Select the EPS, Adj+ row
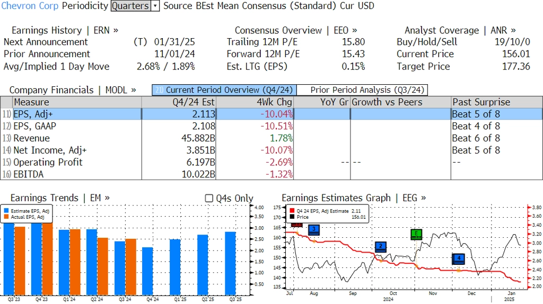Screen dimensions: 543x304 [271, 114]
